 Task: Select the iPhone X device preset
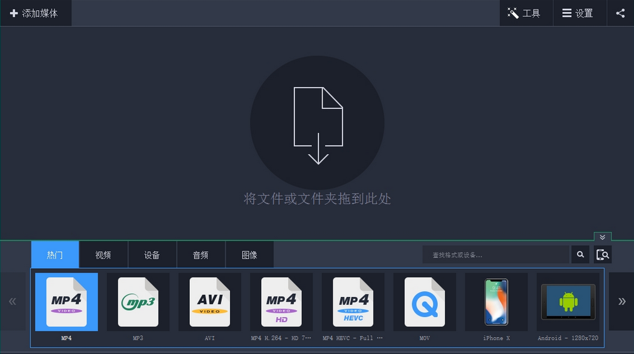[x=496, y=302]
